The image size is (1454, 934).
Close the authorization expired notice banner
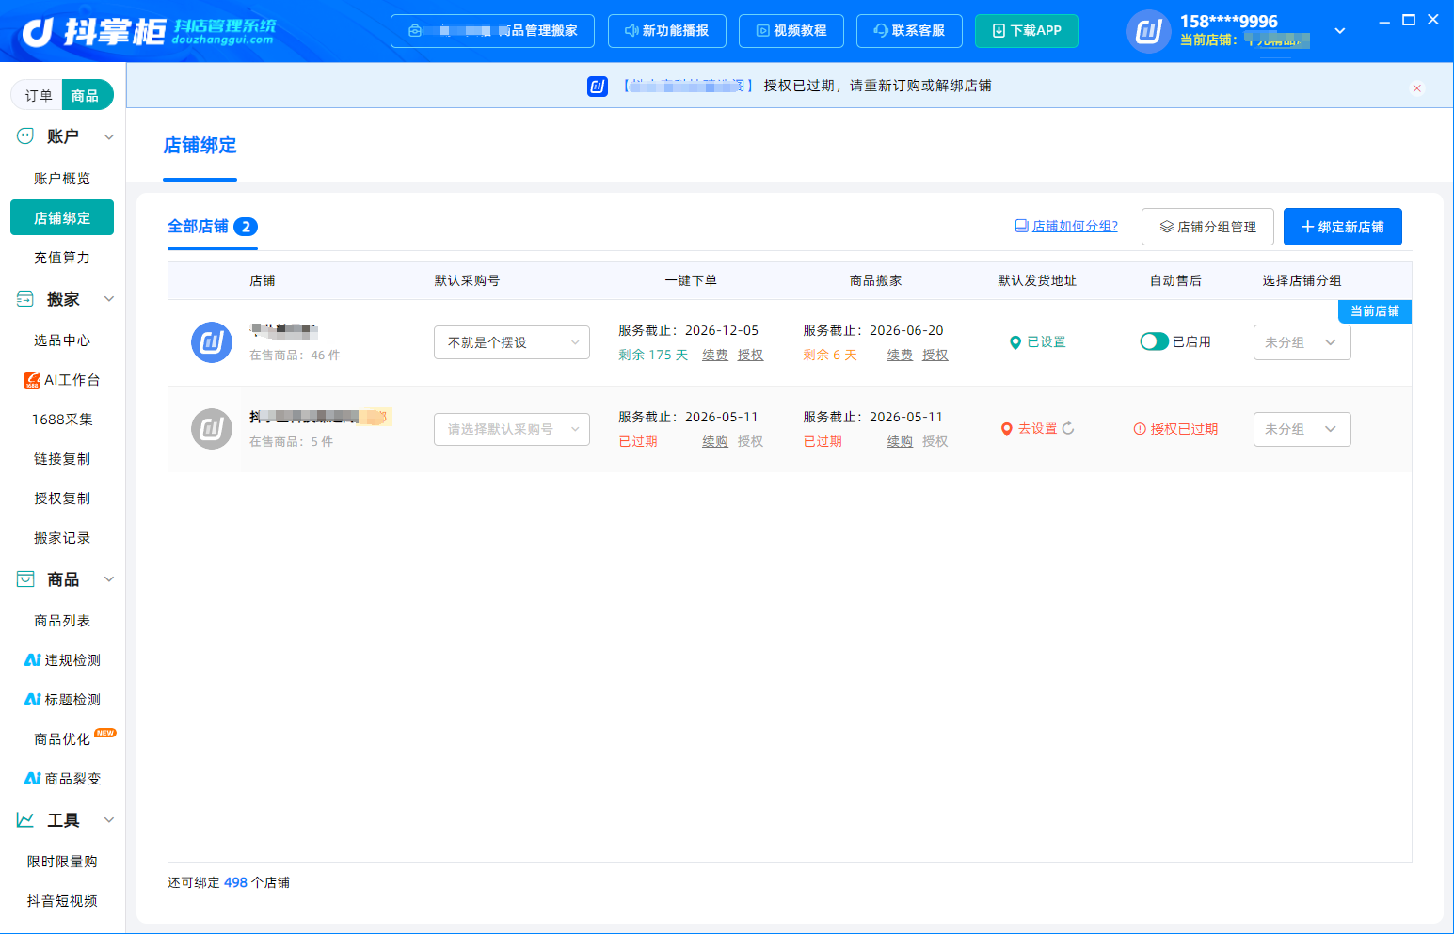click(x=1416, y=88)
